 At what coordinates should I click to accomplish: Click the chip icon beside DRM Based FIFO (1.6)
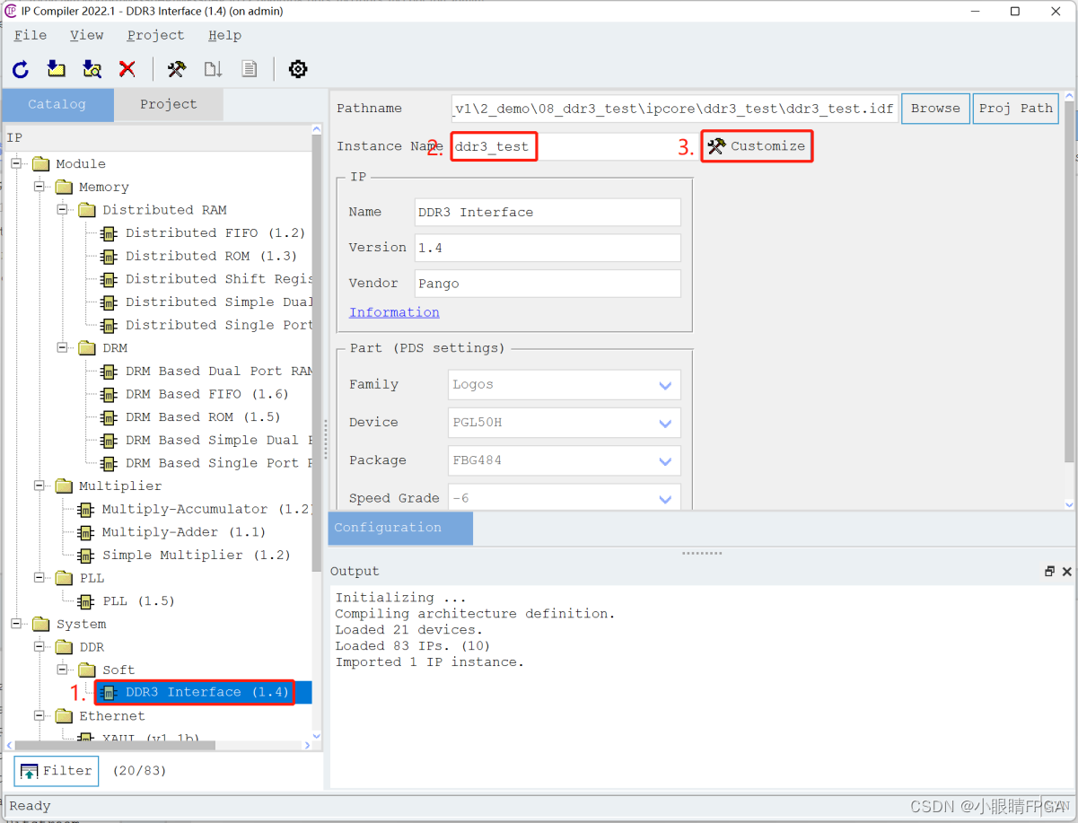pos(109,395)
